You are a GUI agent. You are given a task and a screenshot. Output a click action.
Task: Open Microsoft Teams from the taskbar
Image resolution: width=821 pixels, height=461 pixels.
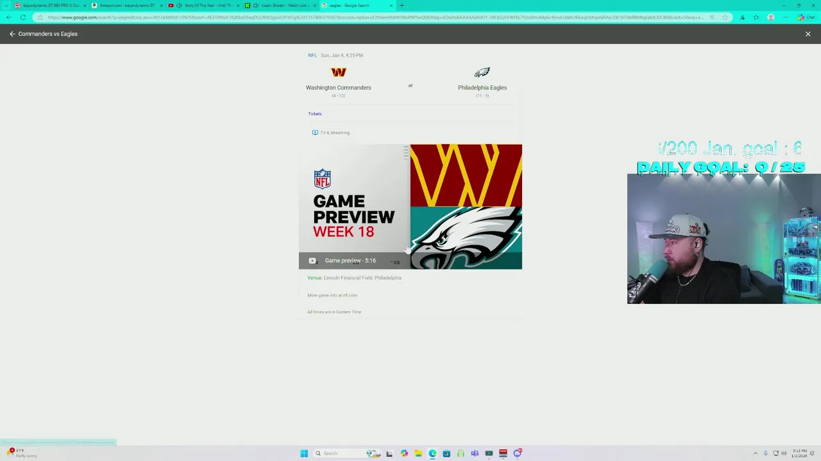475,453
